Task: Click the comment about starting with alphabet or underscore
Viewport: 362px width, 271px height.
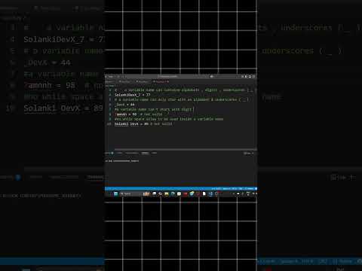Action: 182,99
